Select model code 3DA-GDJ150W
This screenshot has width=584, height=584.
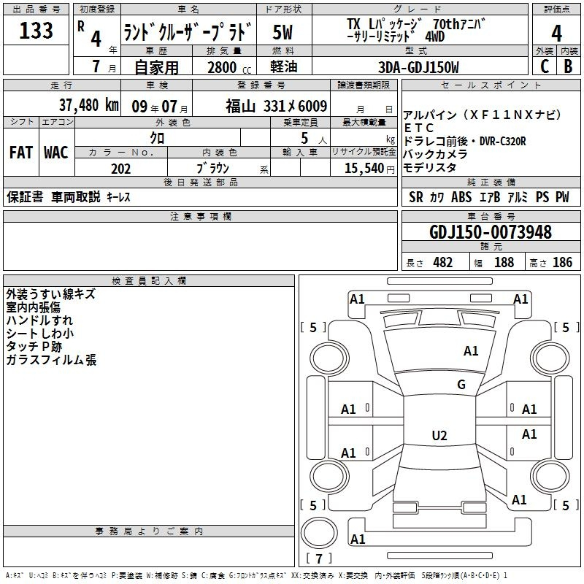tap(418, 67)
